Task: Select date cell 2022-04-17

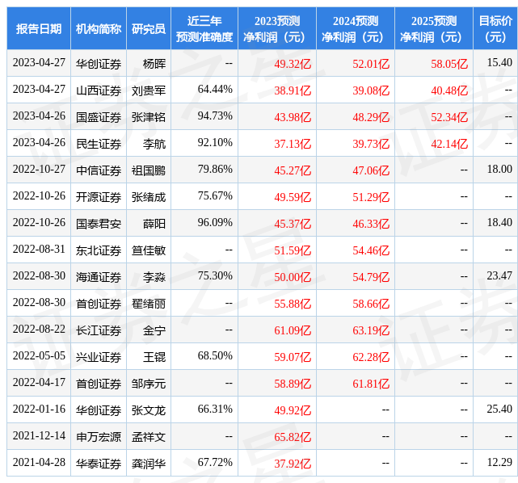Action: (x=39, y=383)
